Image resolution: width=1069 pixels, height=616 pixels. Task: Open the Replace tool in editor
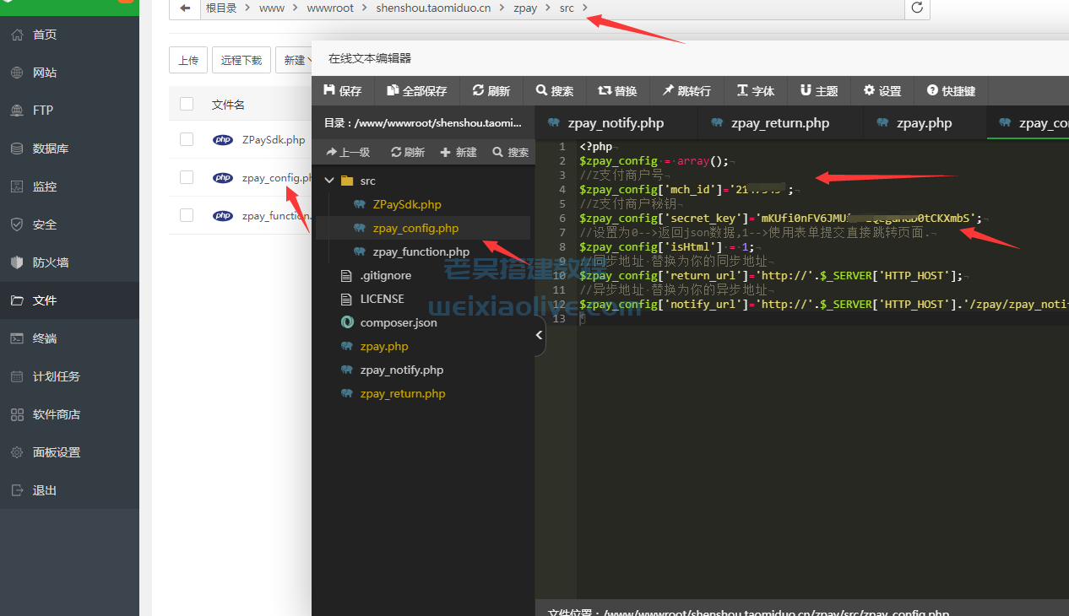coord(605,90)
